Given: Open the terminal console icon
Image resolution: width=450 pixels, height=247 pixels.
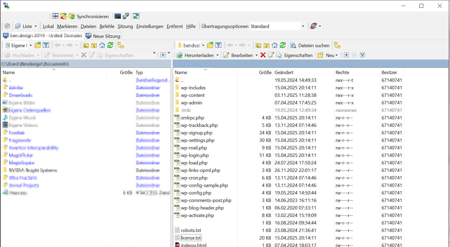Looking at the screenshot, I should click(x=118, y=16).
